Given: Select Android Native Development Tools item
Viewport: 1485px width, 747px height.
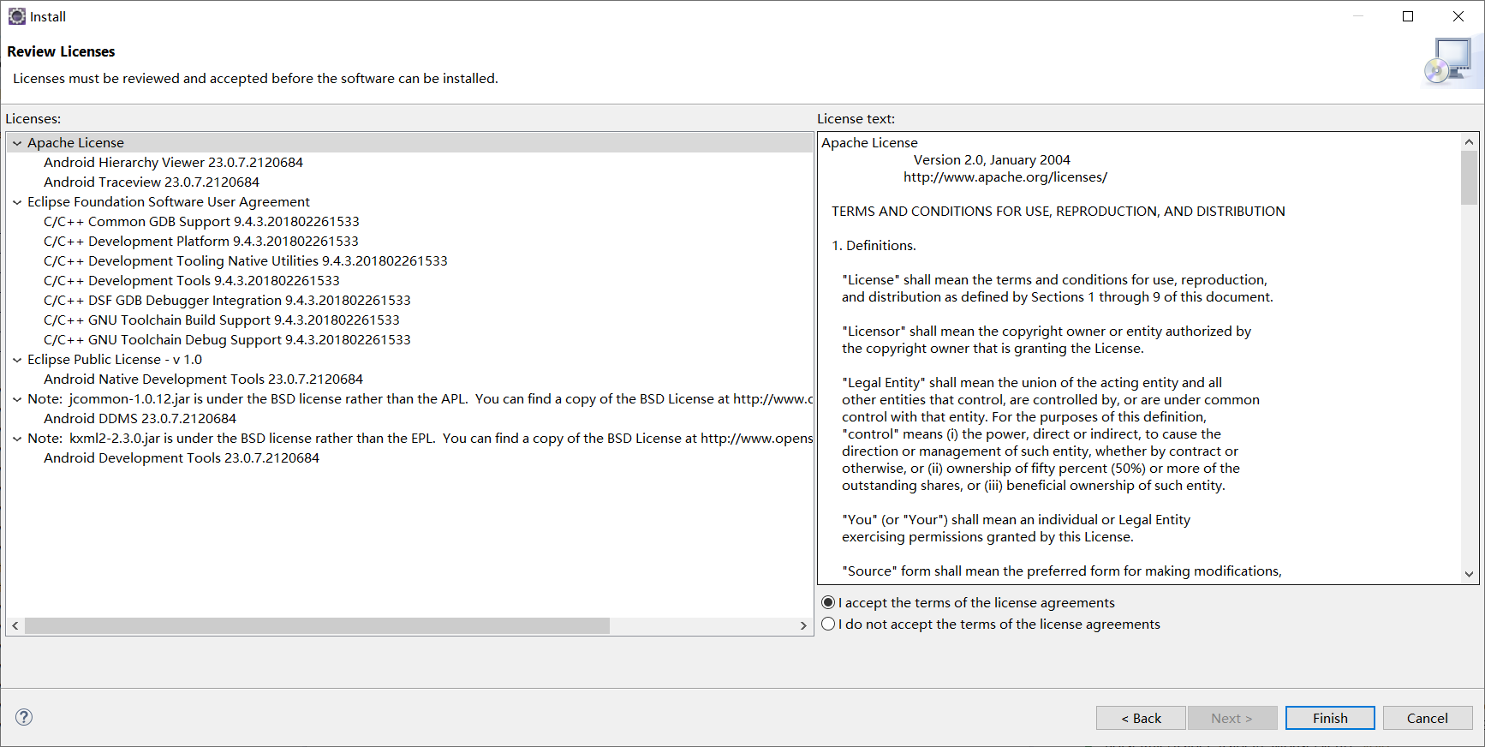Looking at the screenshot, I should (203, 379).
